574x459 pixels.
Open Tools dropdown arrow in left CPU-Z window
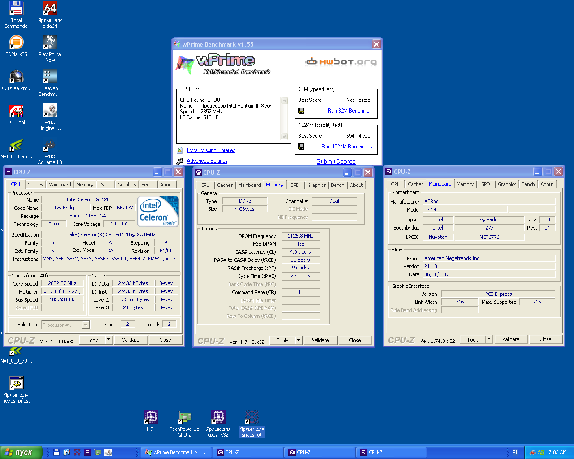click(x=109, y=340)
